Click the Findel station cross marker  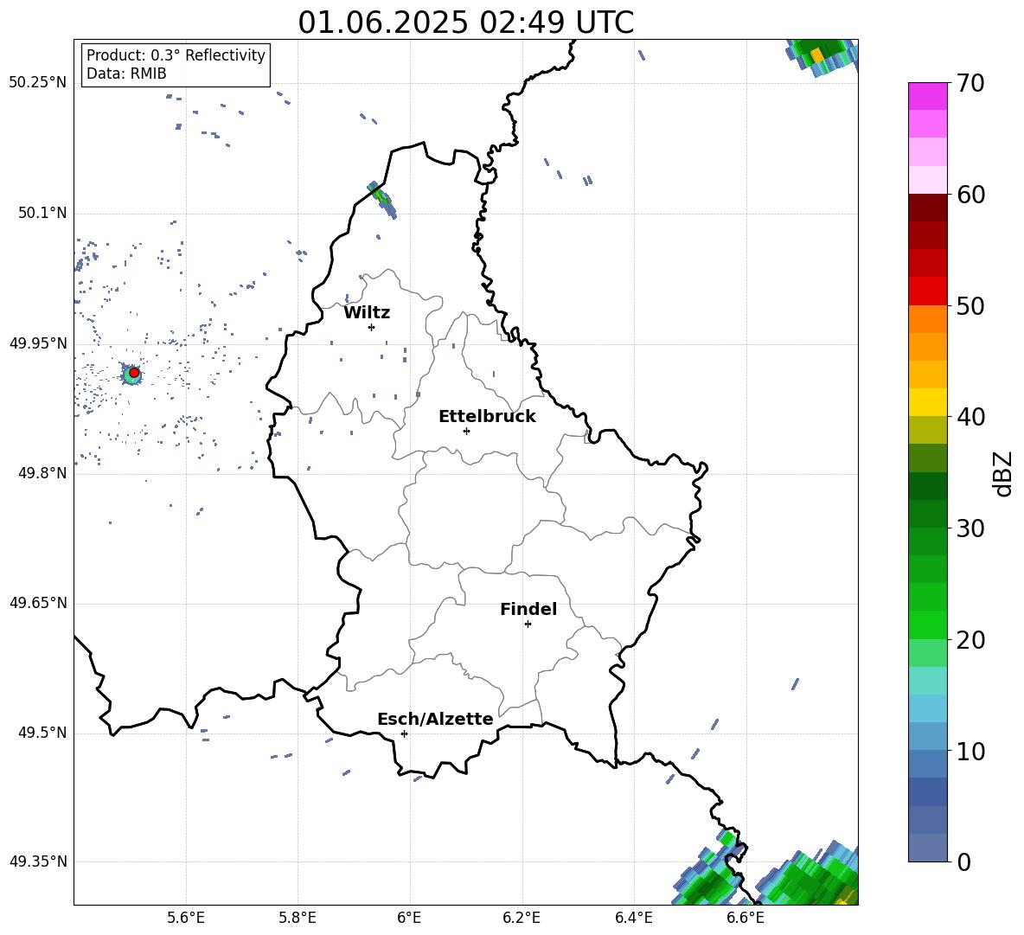[x=528, y=624]
